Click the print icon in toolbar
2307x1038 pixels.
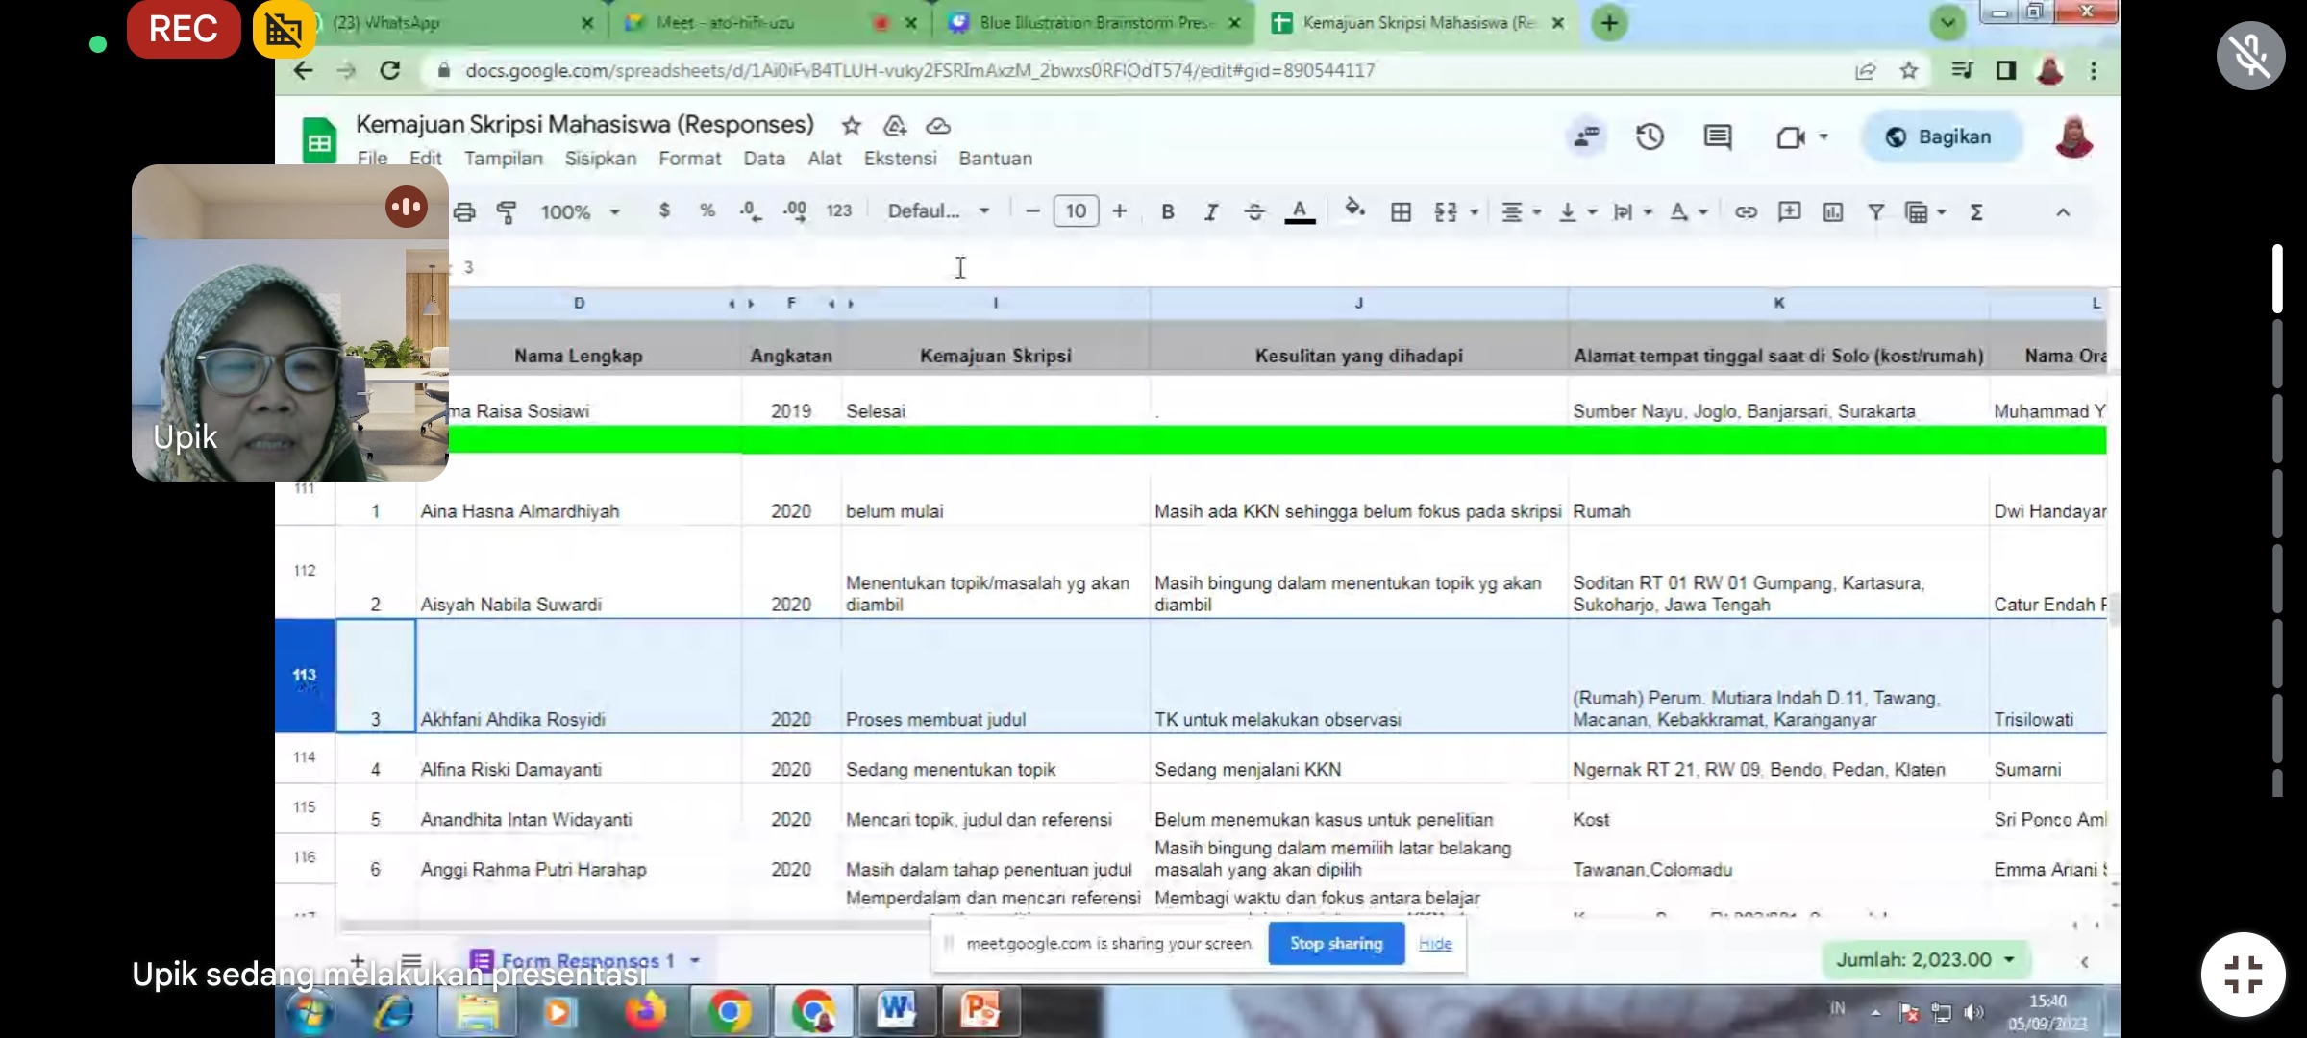pos(464,212)
